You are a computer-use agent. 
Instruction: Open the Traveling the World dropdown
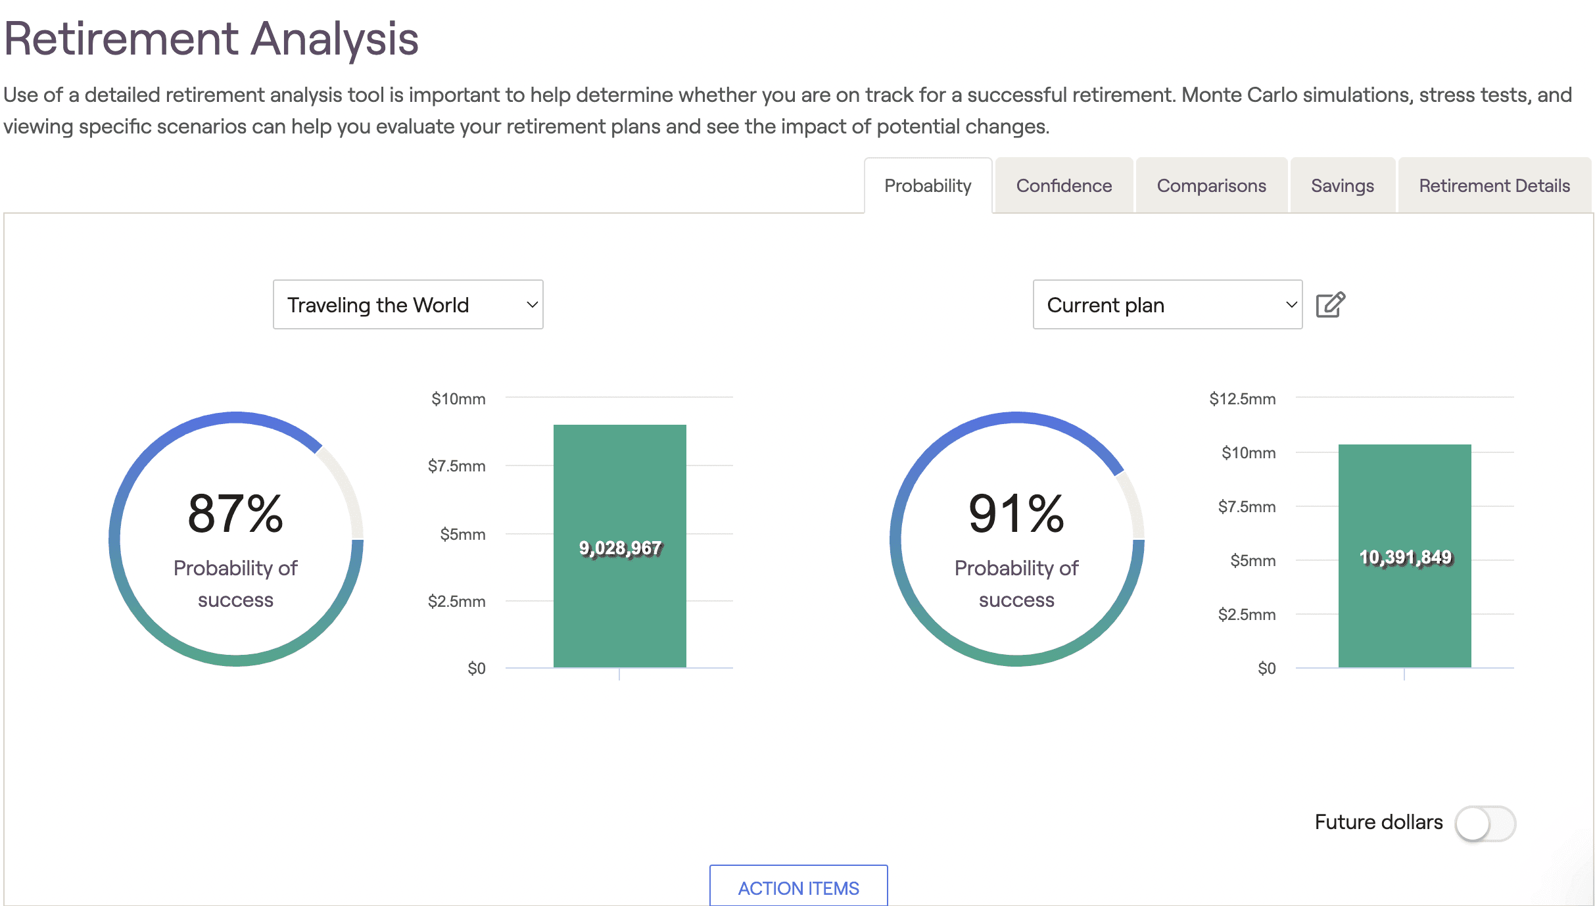pos(408,304)
